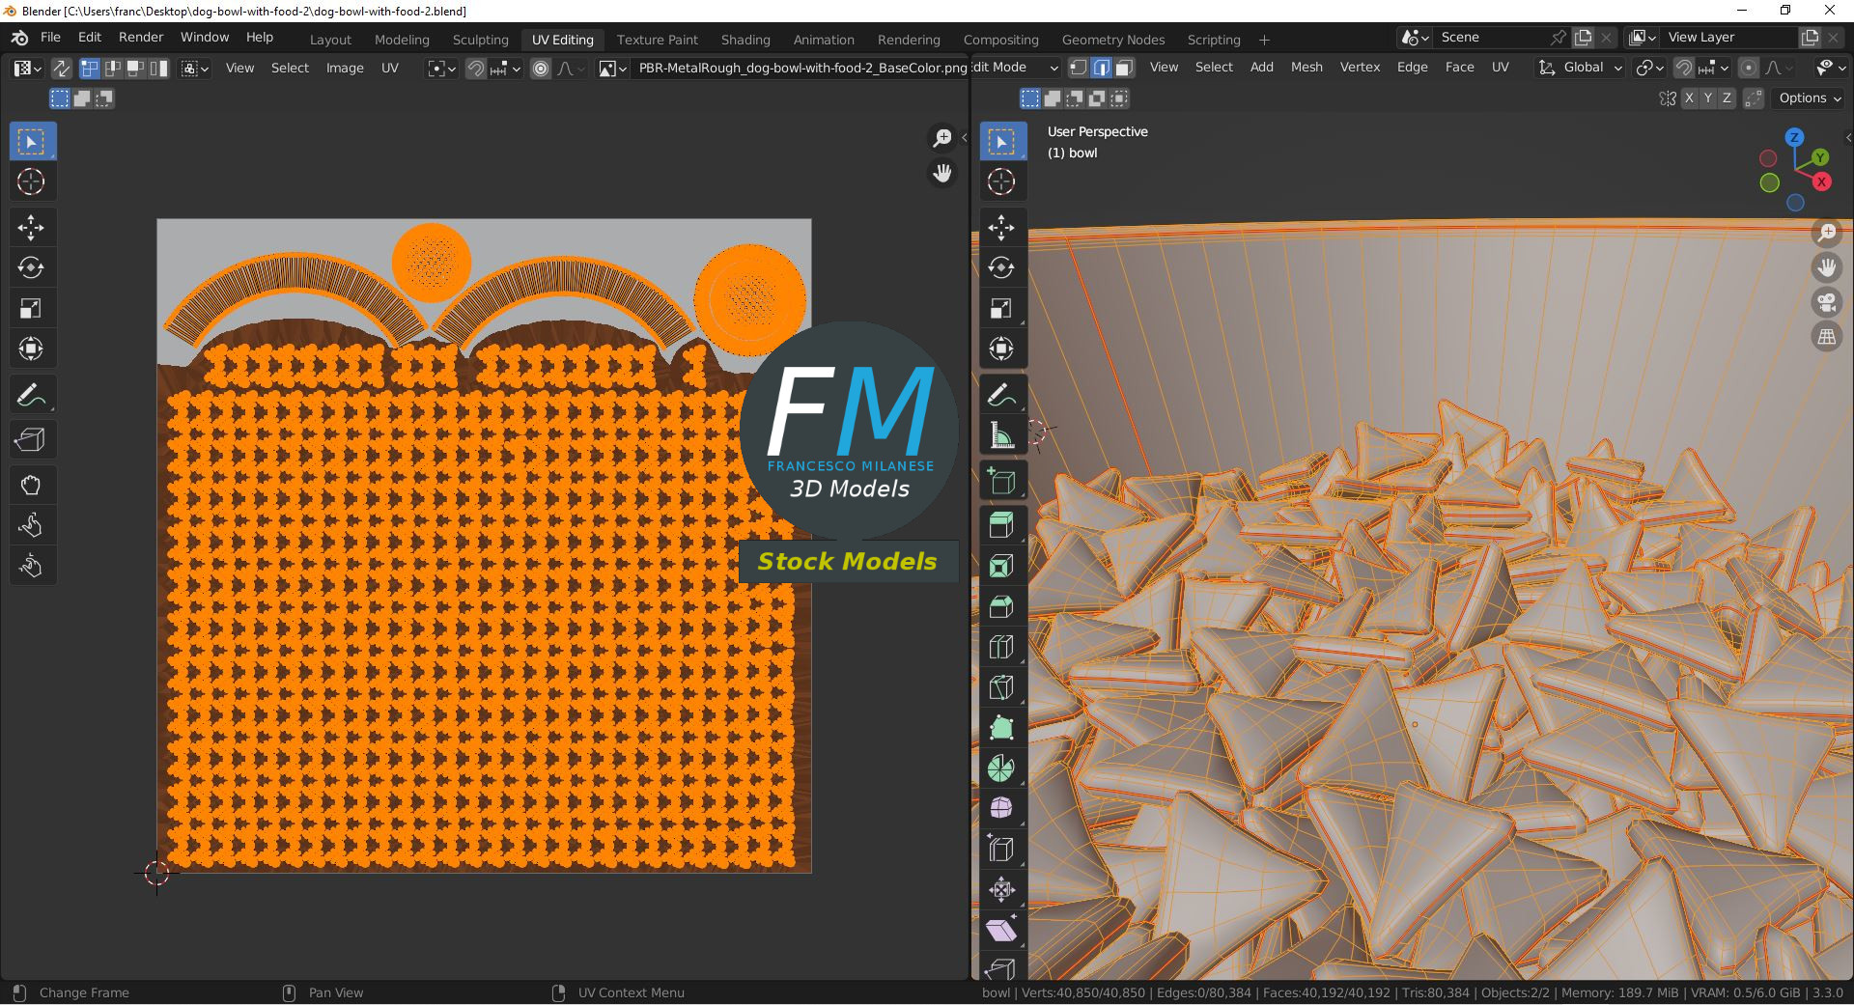Open the Global transform orientation dropdown
The image size is (1854, 1005).
[1580, 68]
